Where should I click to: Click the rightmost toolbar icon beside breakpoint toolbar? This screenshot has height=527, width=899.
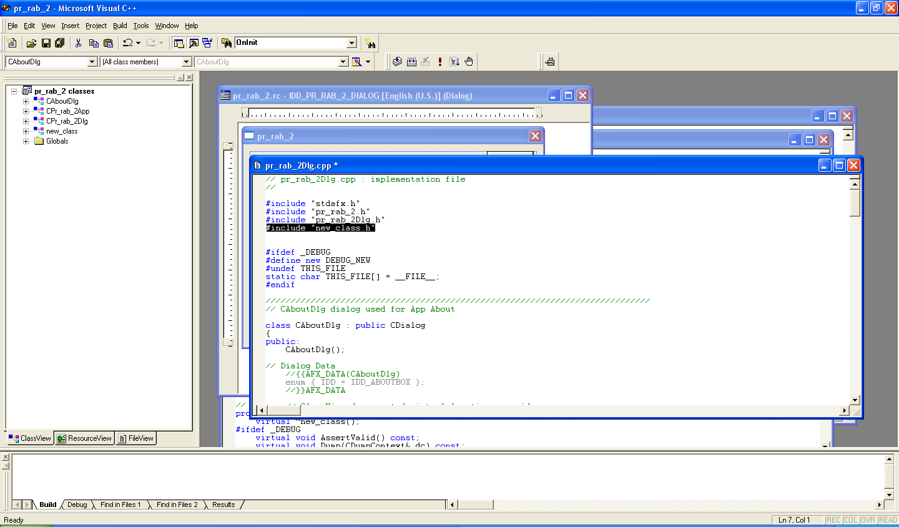[550, 62]
